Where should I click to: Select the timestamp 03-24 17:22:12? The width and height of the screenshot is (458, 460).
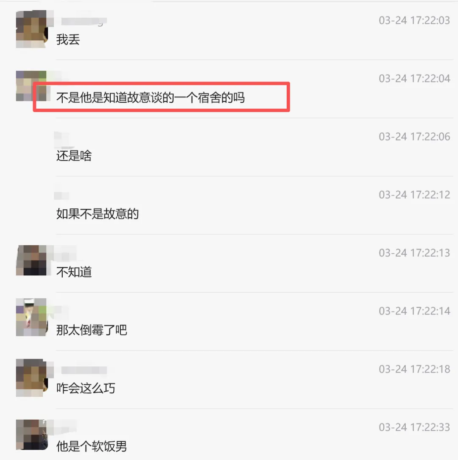(x=414, y=194)
